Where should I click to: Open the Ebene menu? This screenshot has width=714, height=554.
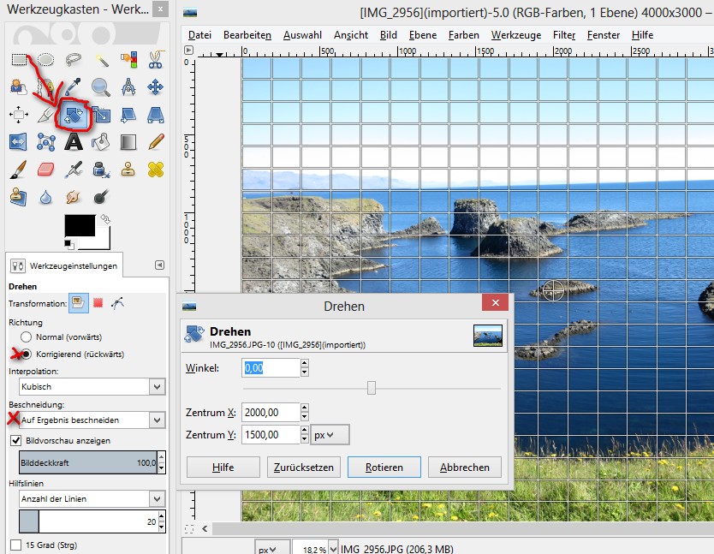[x=422, y=35]
